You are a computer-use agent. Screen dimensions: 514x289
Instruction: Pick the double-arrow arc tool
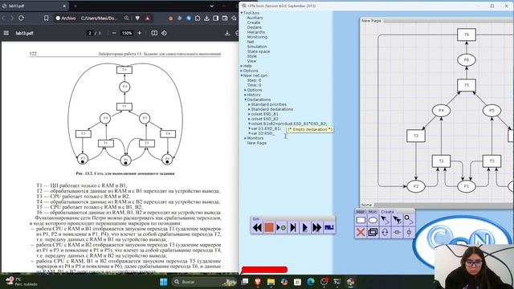397,221
